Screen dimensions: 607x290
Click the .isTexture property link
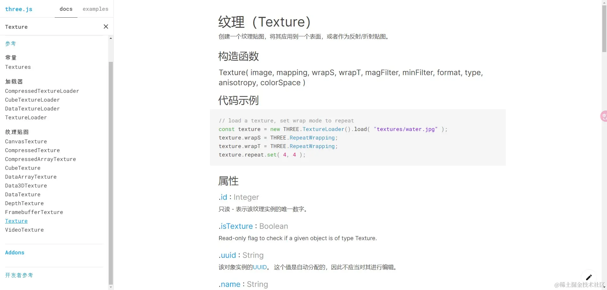point(236,226)
